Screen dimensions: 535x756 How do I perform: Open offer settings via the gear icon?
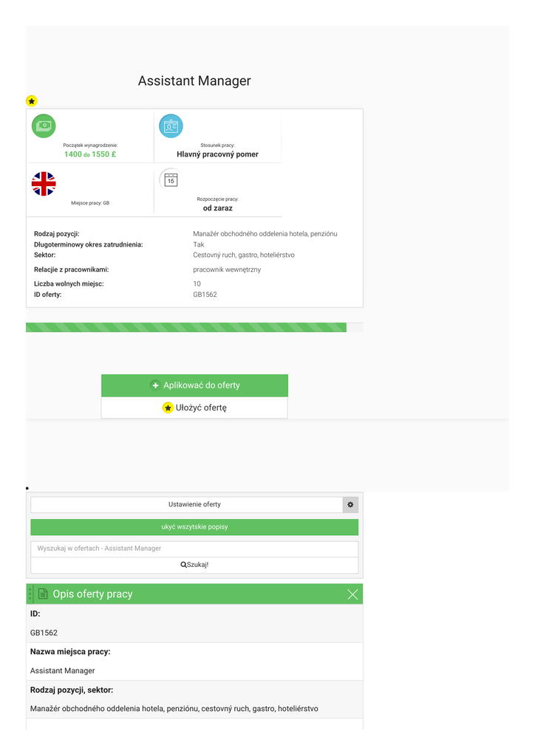click(350, 505)
